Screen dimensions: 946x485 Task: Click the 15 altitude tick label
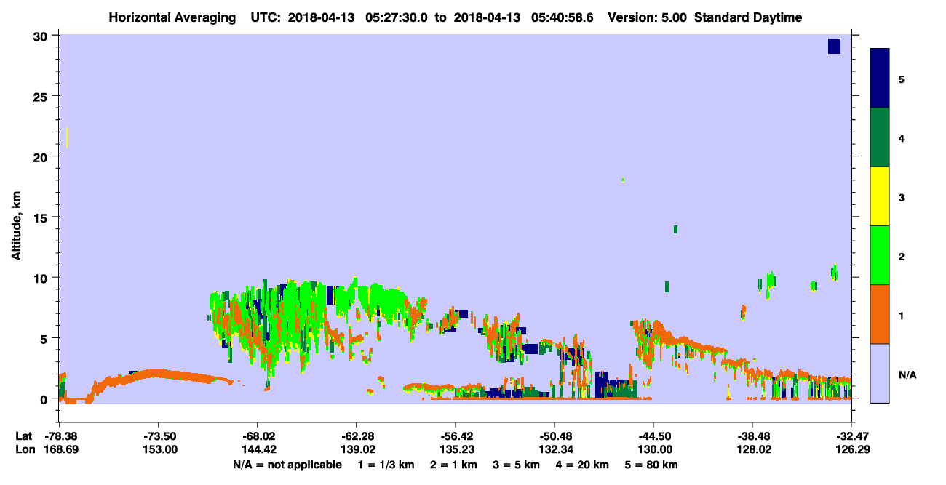(42, 217)
